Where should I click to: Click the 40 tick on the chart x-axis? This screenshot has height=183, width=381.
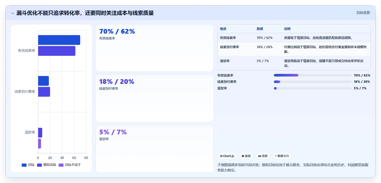62,158
